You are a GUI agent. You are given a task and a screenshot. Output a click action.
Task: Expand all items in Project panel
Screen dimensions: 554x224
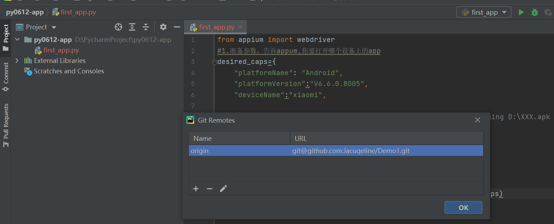point(132,27)
